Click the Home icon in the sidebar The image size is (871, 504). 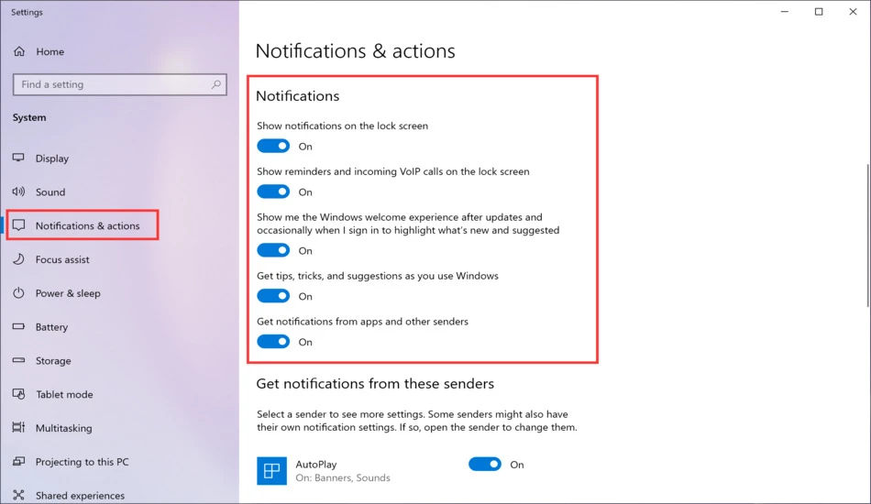coord(19,51)
